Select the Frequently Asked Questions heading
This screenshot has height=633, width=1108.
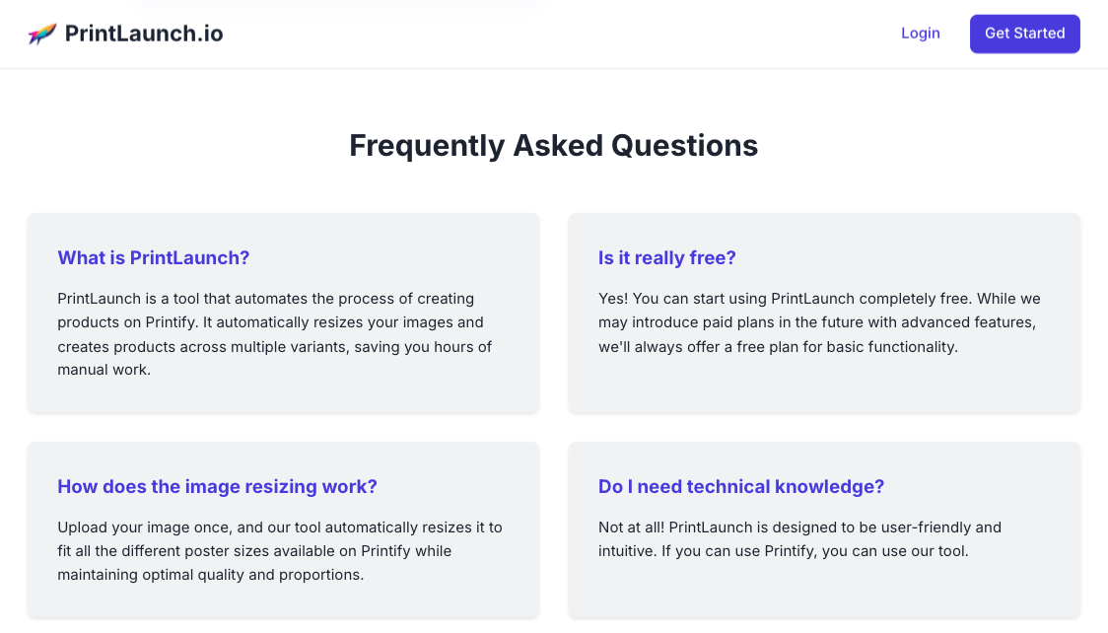[553, 146]
